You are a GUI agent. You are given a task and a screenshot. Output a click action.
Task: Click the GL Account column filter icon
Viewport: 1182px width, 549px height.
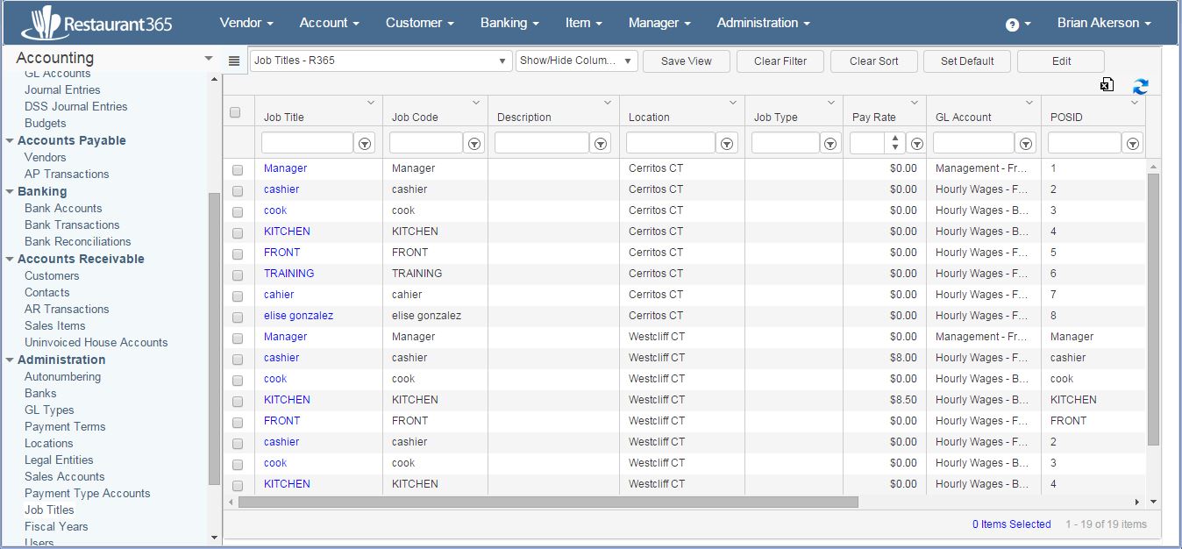click(x=1025, y=144)
